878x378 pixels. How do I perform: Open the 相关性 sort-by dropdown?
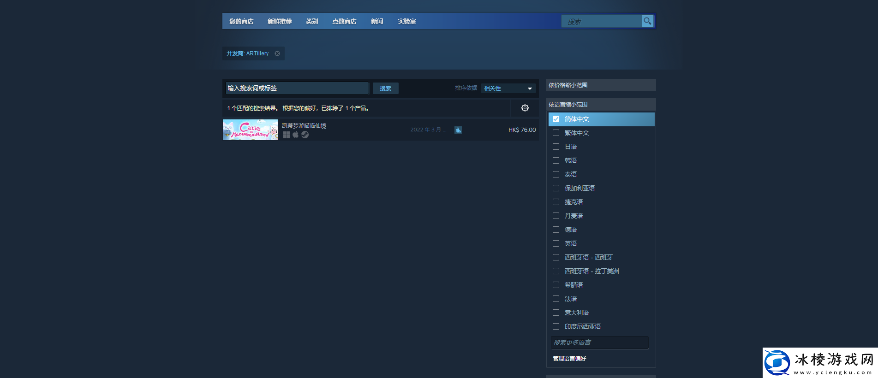pos(508,89)
